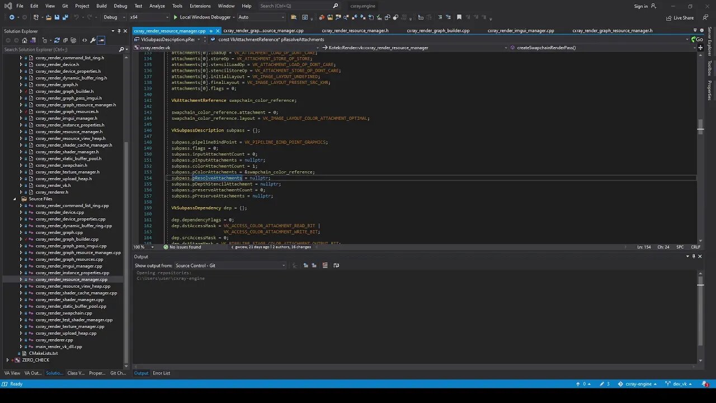This screenshot has width=716, height=403.
Task: Open Show output from Source Control dropdown
Action: coord(230,265)
